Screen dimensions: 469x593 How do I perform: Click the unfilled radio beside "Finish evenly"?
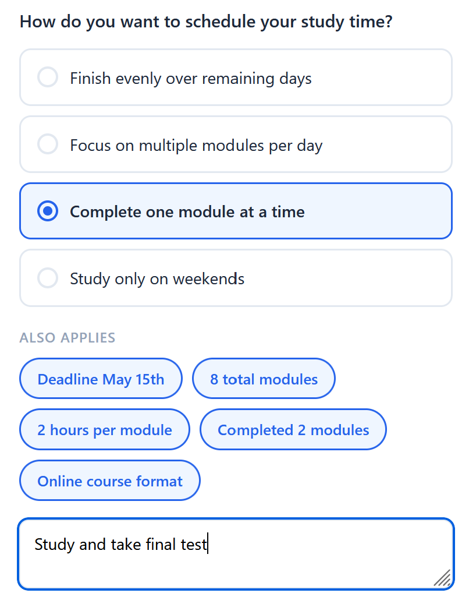48,77
